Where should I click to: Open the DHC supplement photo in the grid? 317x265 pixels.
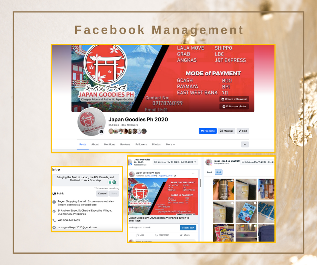[x=223, y=233]
